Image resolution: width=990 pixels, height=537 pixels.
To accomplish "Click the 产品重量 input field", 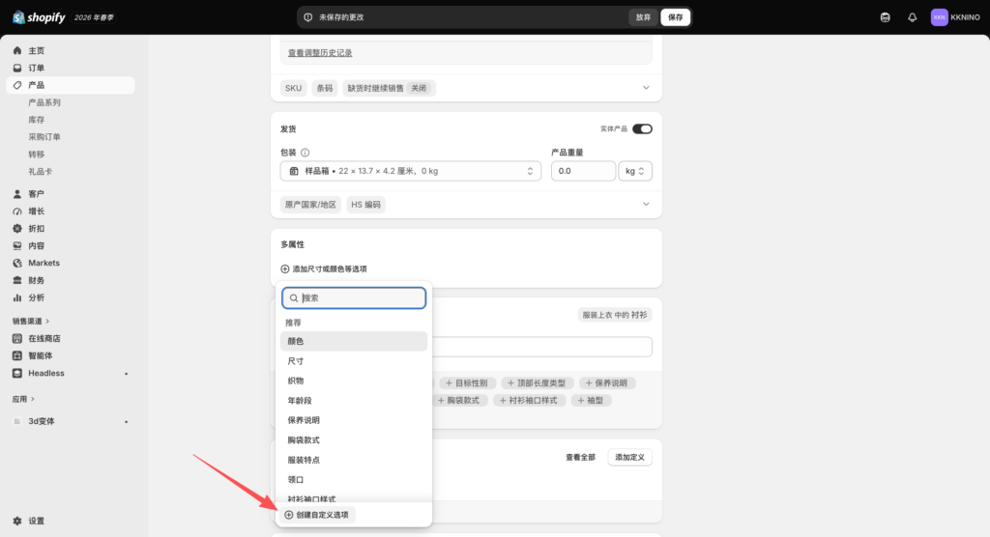I will [583, 171].
